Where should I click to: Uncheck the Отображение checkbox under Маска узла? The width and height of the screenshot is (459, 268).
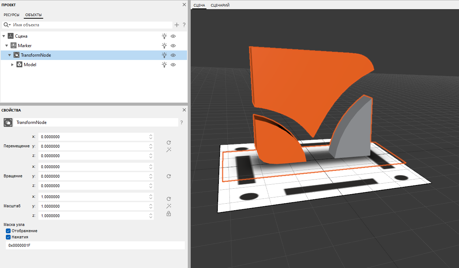pos(8,231)
